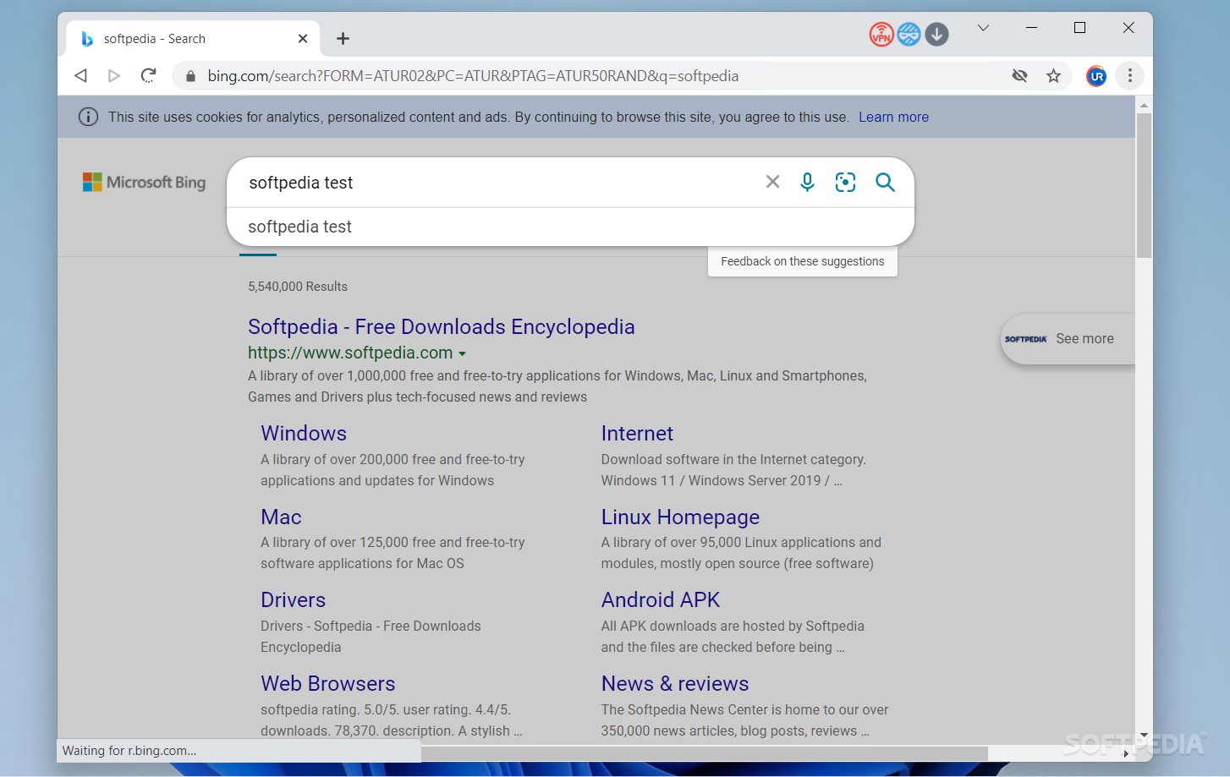Click the horizontal scrollbar thumb
The height and width of the screenshot is (777, 1230).
704,752
